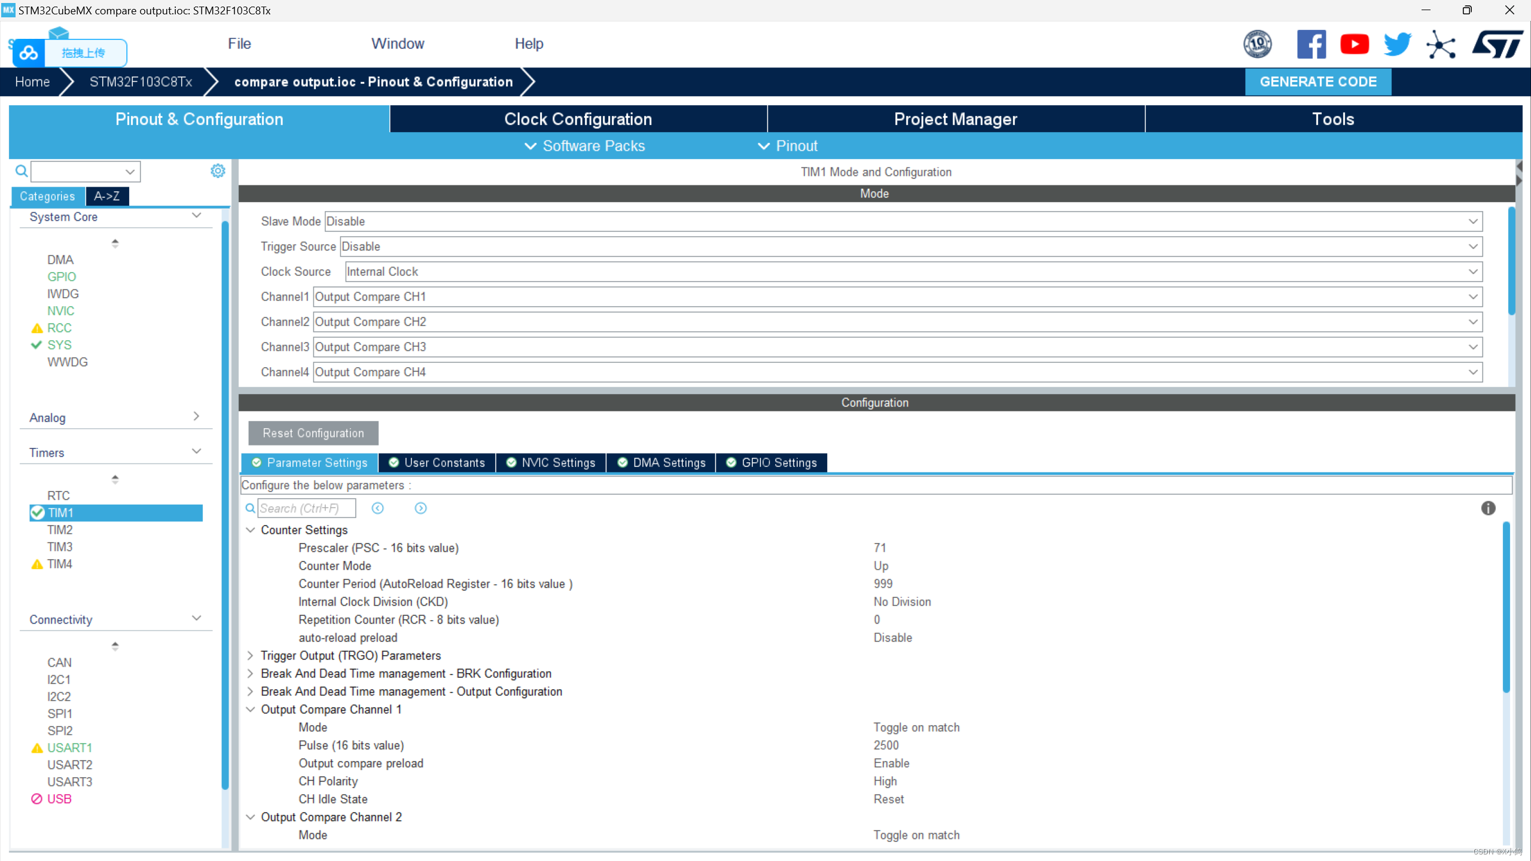Open Channel1 Output Compare dropdown
The width and height of the screenshot is (1531, 861).
(898, 297)
